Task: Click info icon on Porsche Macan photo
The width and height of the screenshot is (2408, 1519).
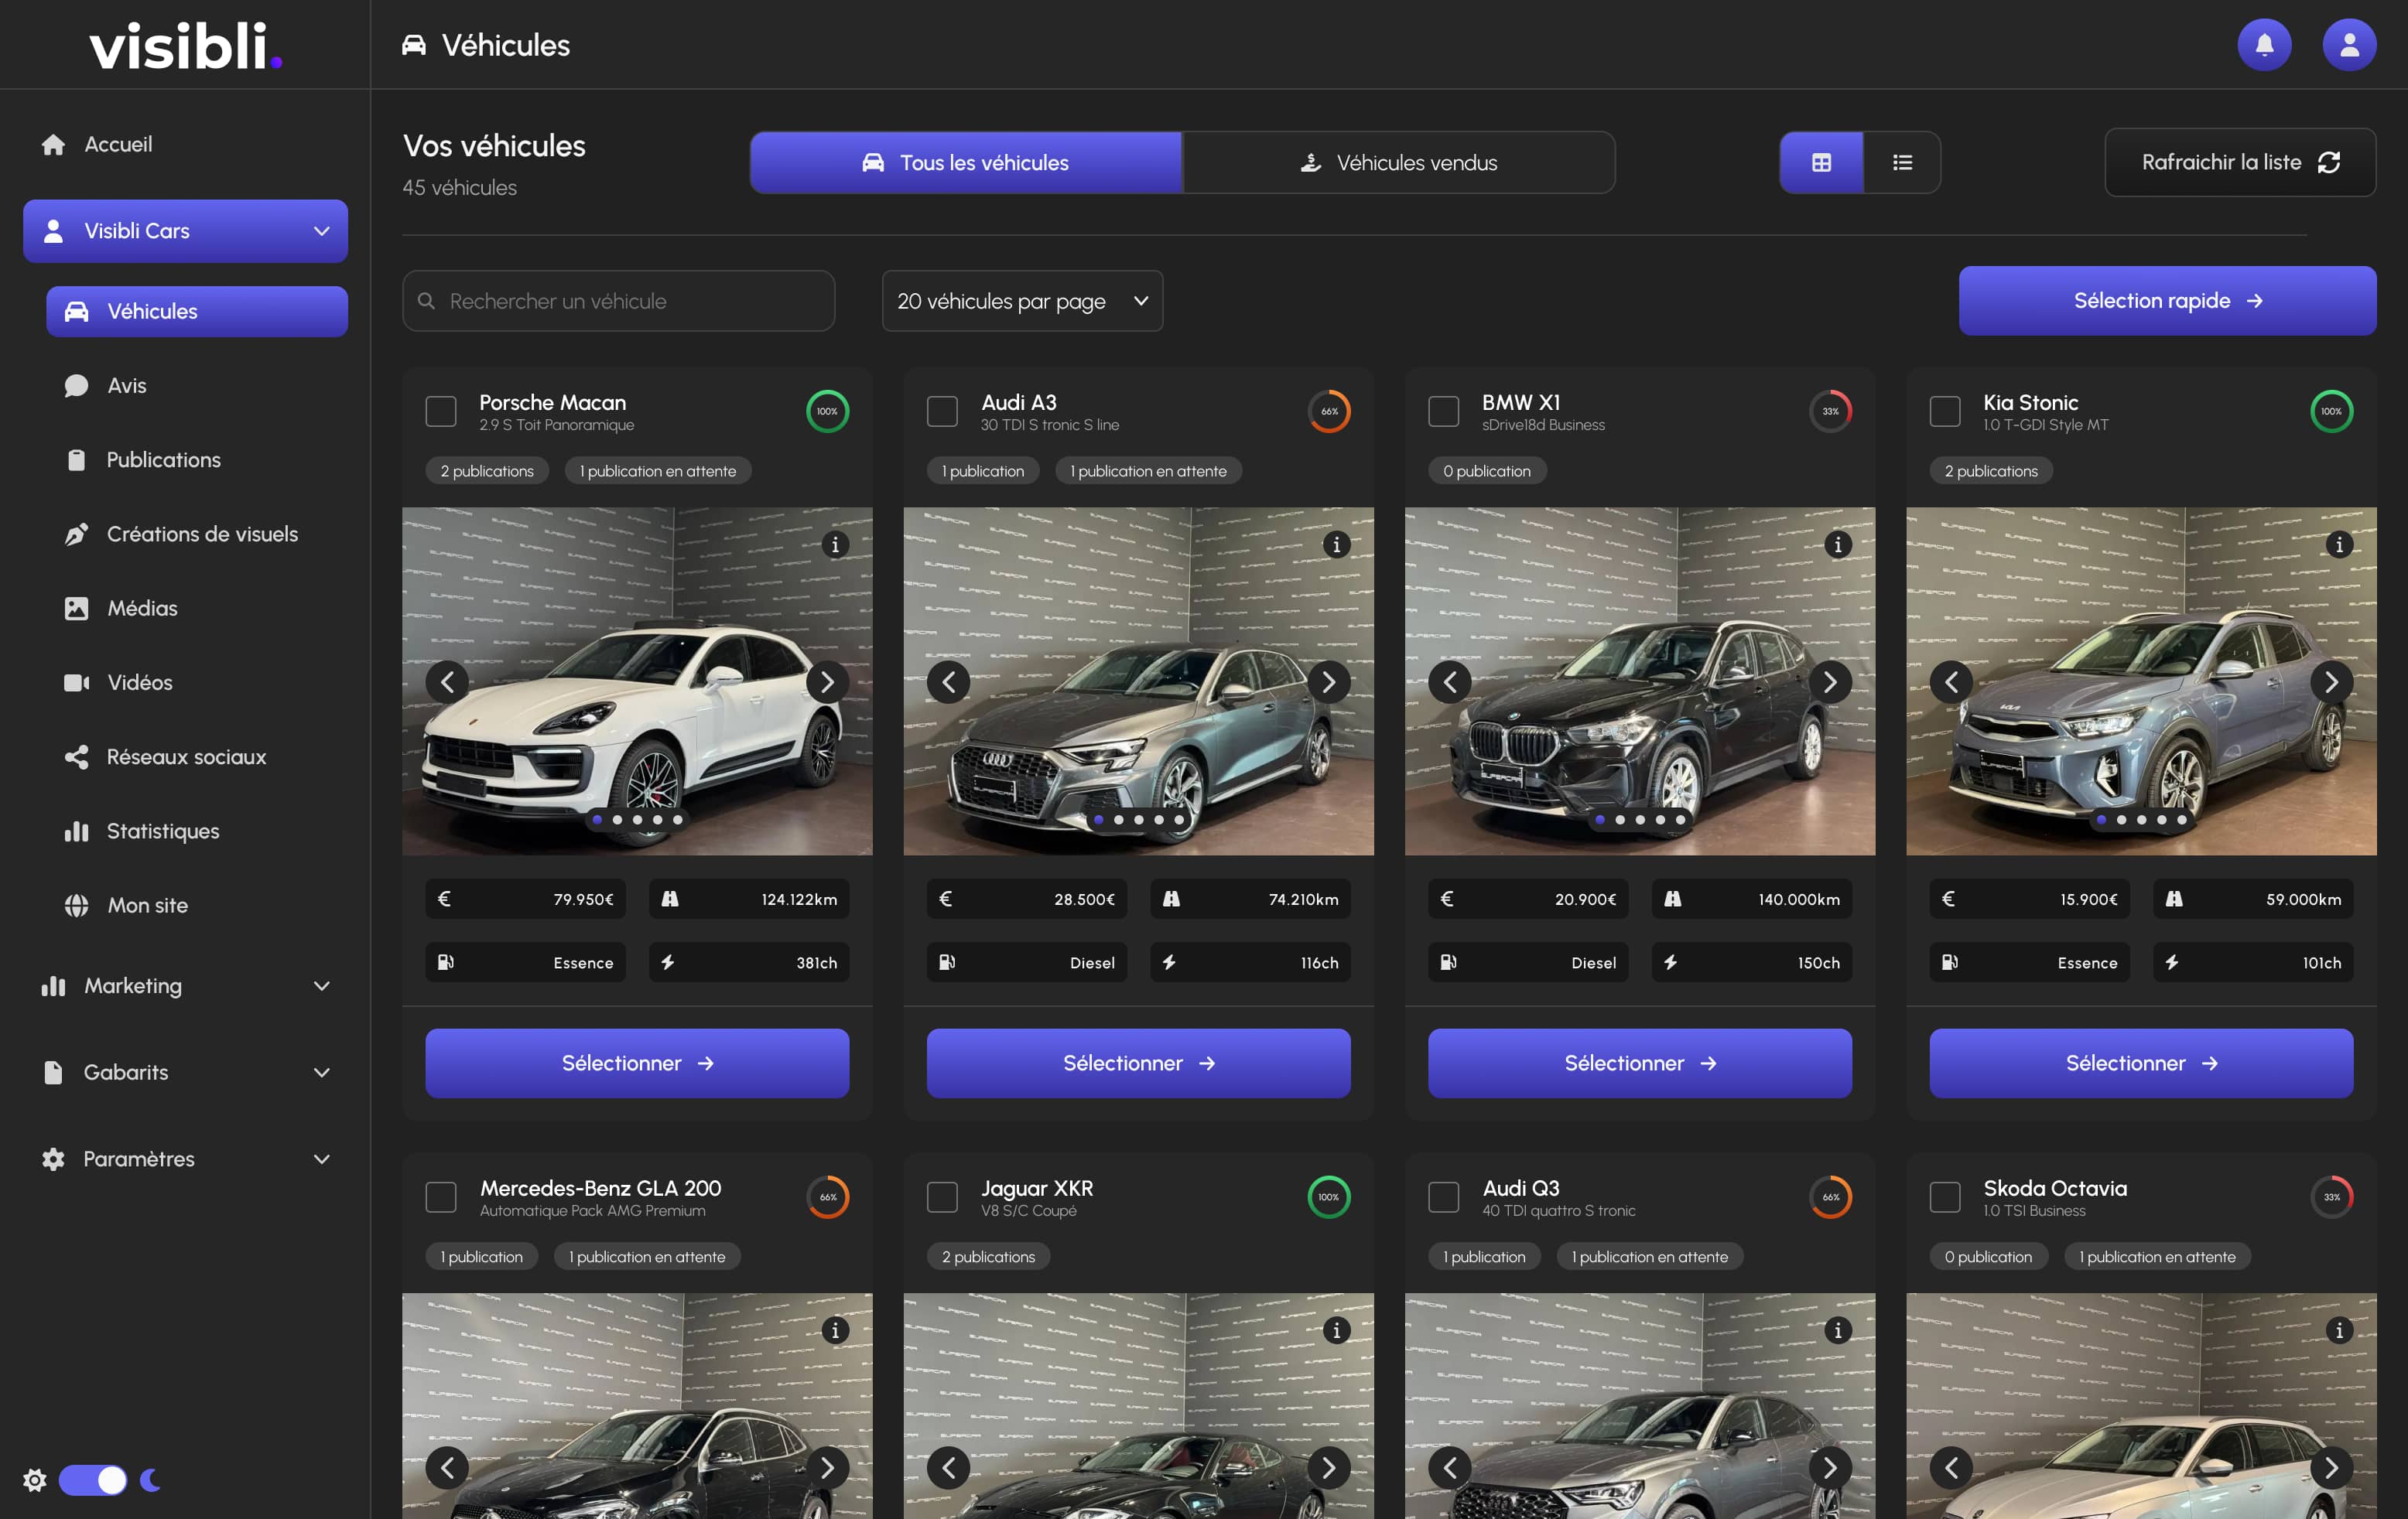Action: pyautogui.click(x=834, y=544)
